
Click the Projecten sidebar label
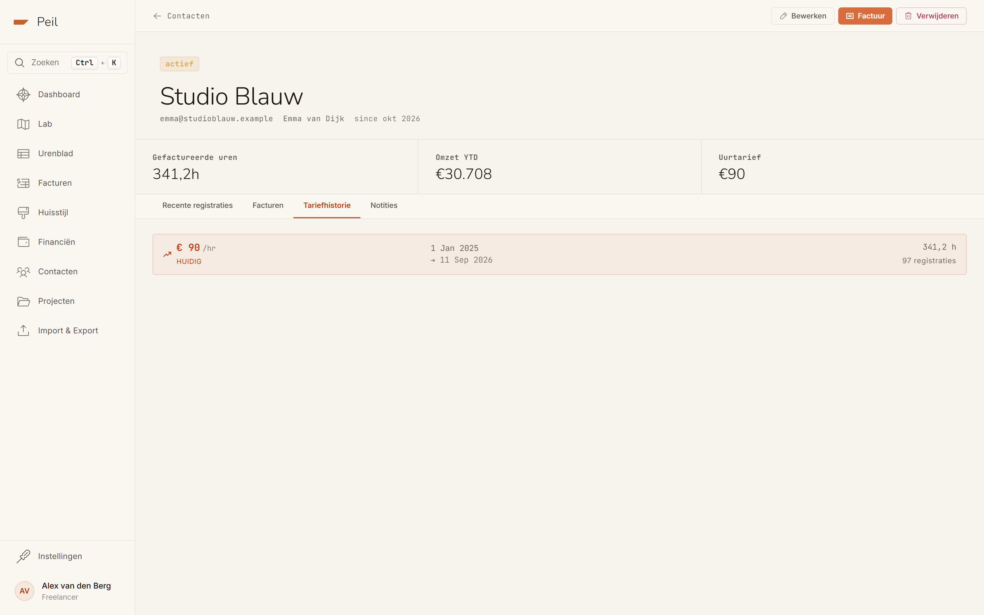point(57,301)
